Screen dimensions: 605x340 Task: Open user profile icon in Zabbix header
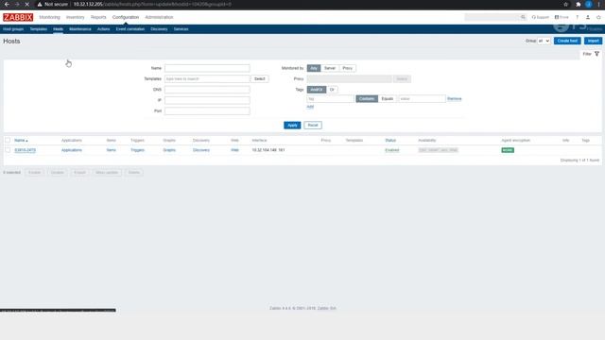tap(588, 17)
